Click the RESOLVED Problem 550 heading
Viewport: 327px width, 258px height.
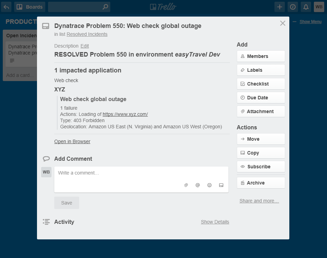tap(137, 54)
